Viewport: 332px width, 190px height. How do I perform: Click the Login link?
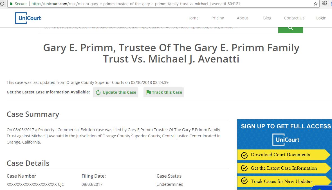point(321,18)
